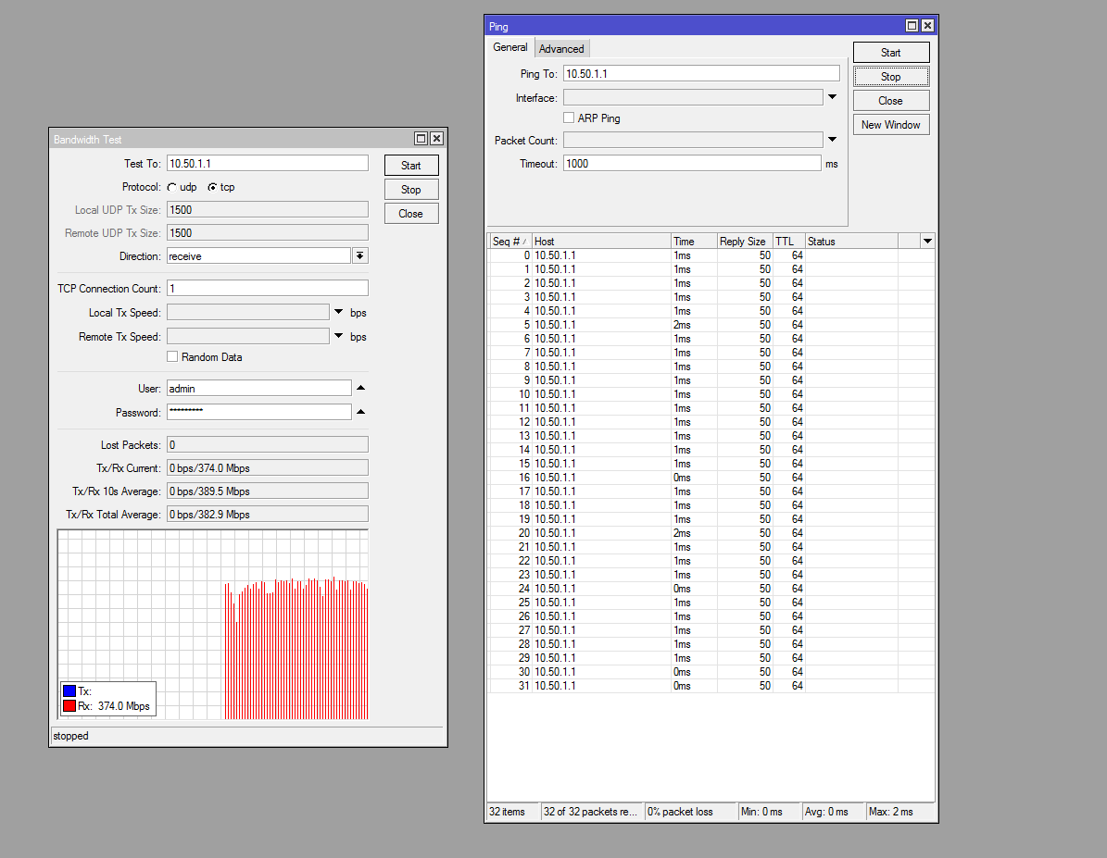Close Bandwidth Test window with X icon
The width and height of the screenshot is (1107, 858).
point(436,139)
